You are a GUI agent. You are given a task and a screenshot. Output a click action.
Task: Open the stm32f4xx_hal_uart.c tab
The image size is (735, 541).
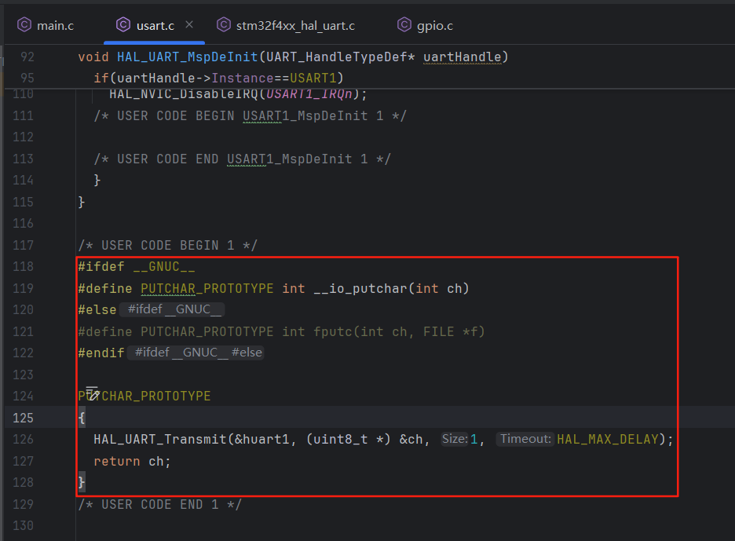tap(286, 25)
